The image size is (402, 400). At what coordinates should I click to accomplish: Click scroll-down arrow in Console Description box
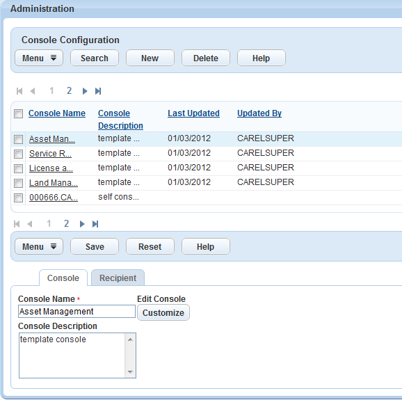pos(130,371)
